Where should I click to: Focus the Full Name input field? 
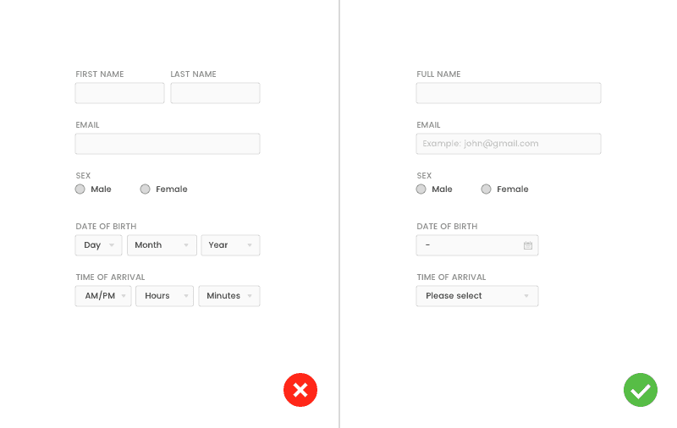[x=508, y=93]
